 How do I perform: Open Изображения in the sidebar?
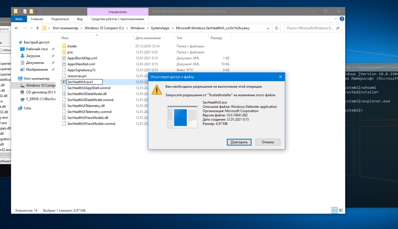click(37, 70)
